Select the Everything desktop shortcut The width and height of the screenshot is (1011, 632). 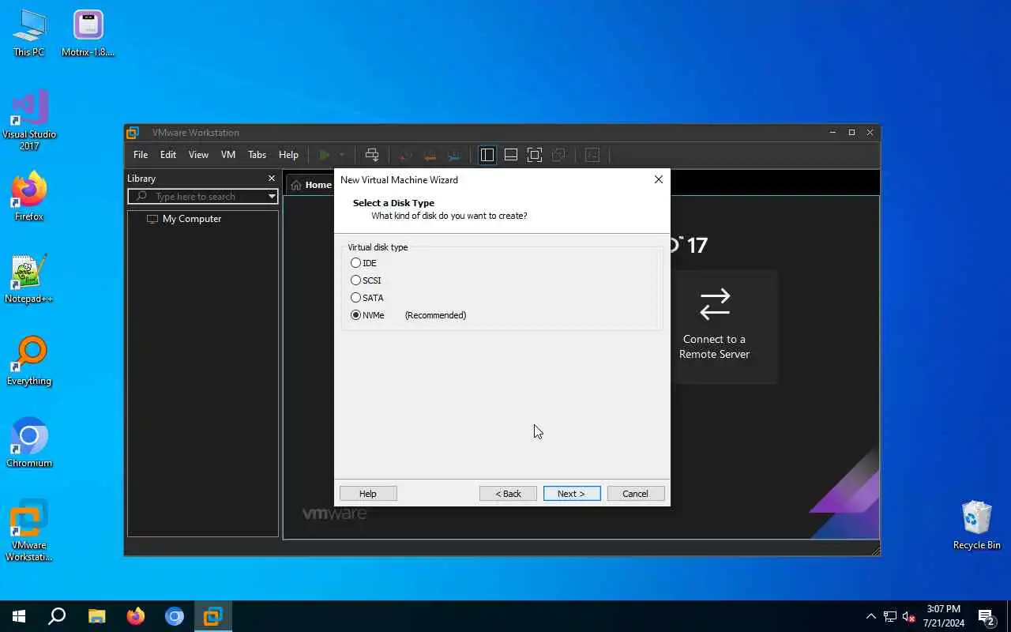29,362
